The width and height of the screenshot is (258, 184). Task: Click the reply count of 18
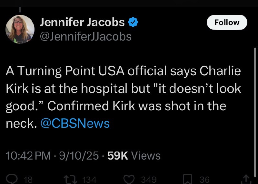(x=28, y=179)
